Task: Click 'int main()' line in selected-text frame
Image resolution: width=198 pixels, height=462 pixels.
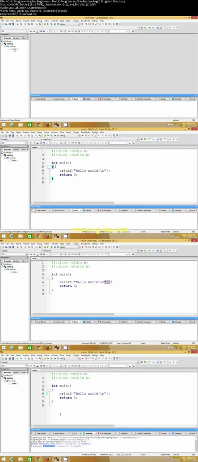Action: [61, 274]
